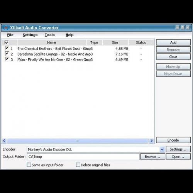Uncheck the Barcelona Satélite Lounge track checkbox
This screenshot has height=193, width=193.
tap(7, 54)
